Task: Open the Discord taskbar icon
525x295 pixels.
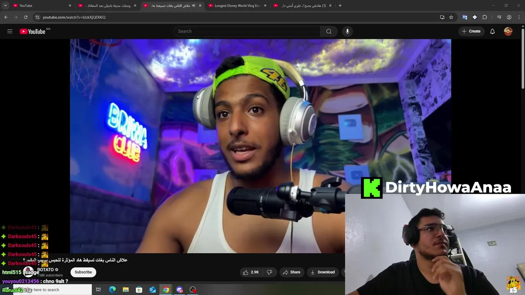Action: coord(179,290)
